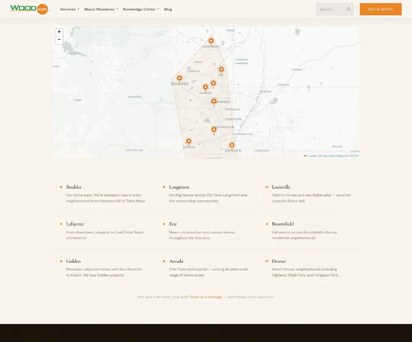Click the map pin near Denver
The width and height of the screenshot is (412, 342).
coord(232,144)
